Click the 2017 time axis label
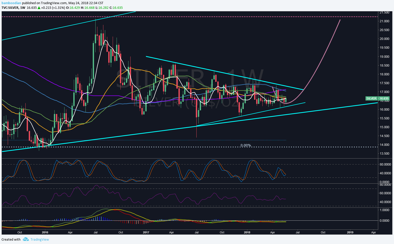Viewport: 394px width, 244px height. point(146,232)
